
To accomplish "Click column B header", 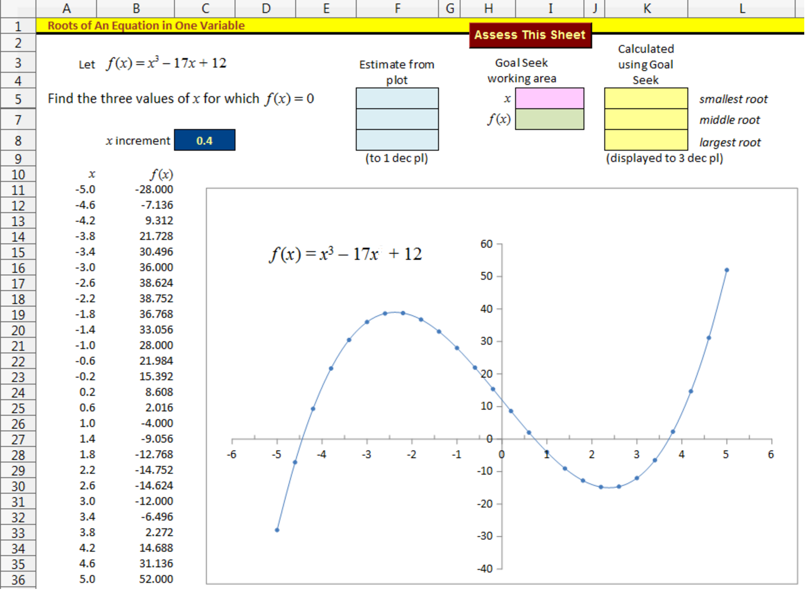I will pyautogui.click(x=135, y=9).
